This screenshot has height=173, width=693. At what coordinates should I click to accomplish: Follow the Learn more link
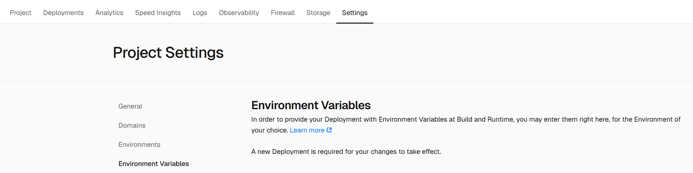coord(307,130)
